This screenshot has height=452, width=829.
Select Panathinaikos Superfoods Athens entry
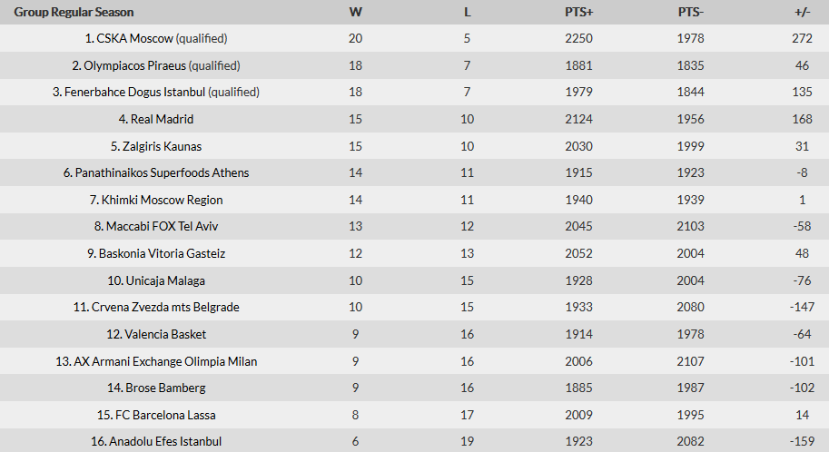coord(162,172)
